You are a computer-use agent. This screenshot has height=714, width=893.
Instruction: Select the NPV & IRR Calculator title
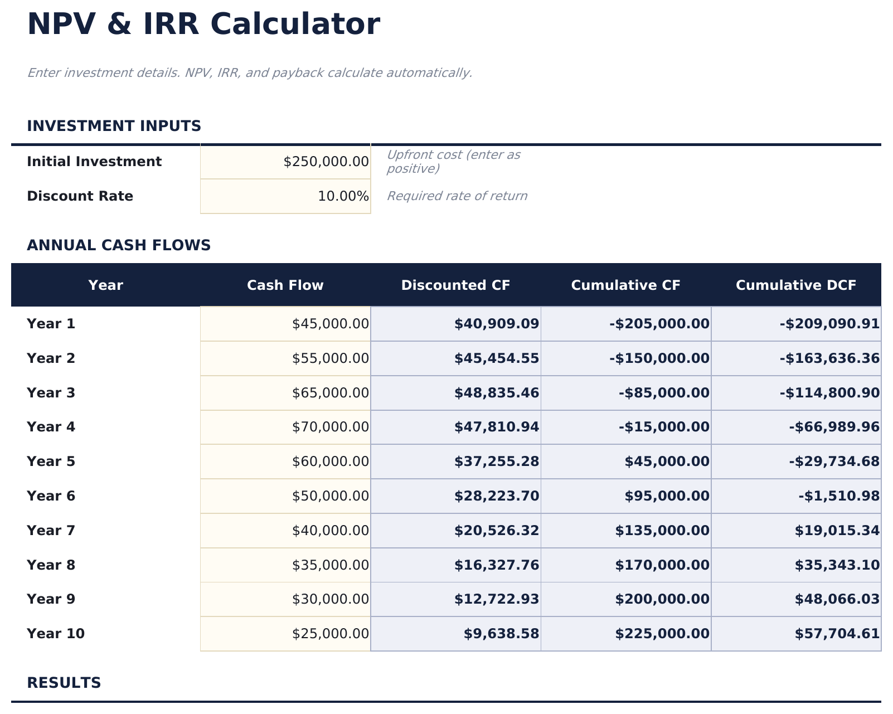point(203,23)
